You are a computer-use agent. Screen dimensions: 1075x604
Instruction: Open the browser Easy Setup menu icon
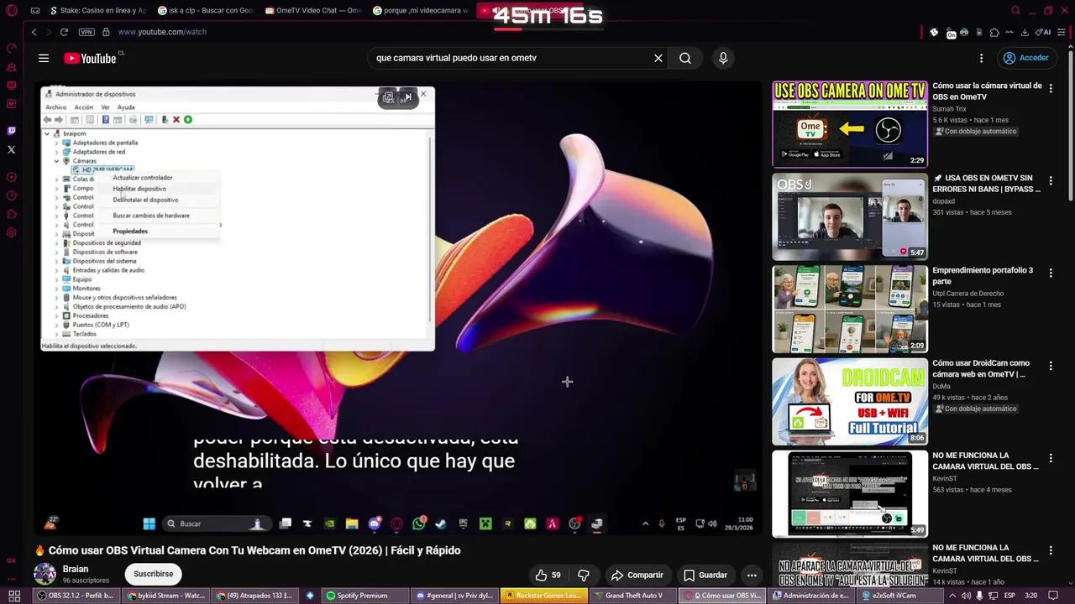click(1062, 32)
